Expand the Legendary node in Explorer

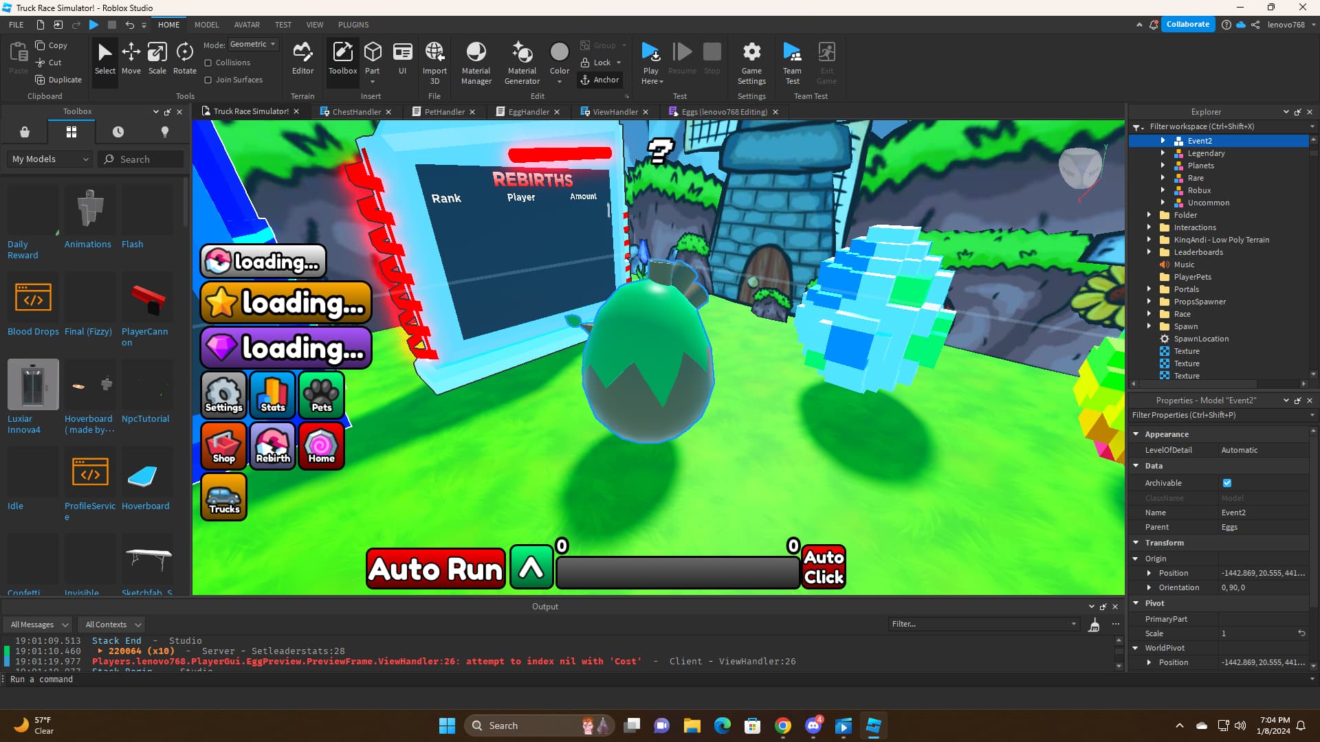1163,153
